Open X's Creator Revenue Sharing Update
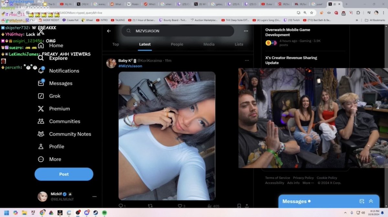Viewport: 388px width, 217px height. click(291, 60)
